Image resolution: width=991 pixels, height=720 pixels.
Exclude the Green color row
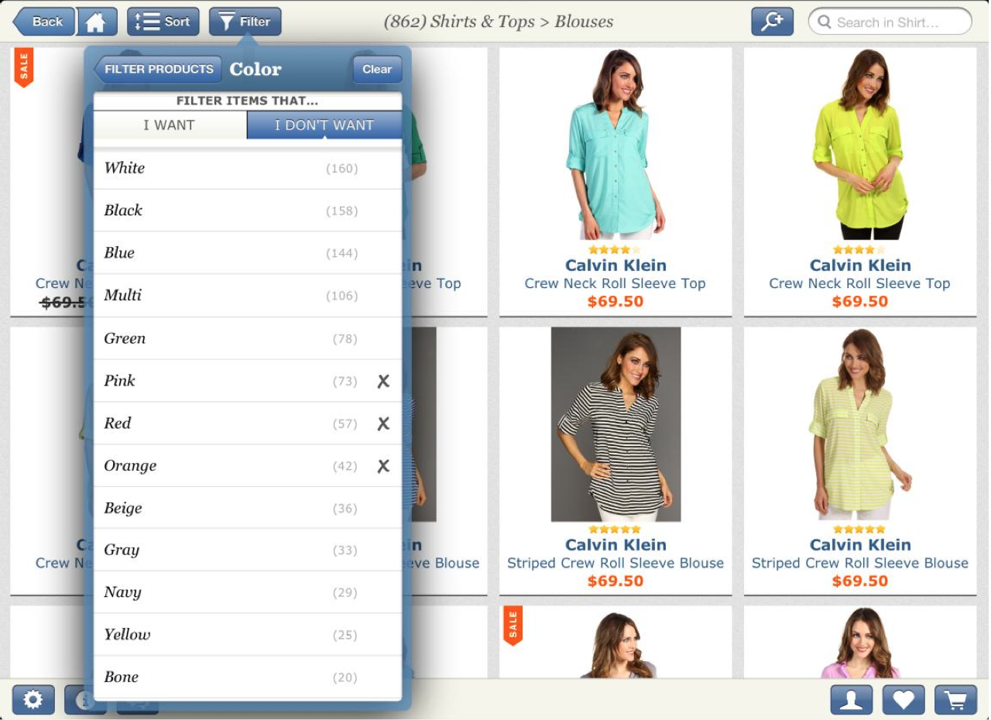(x=248, y=338)
